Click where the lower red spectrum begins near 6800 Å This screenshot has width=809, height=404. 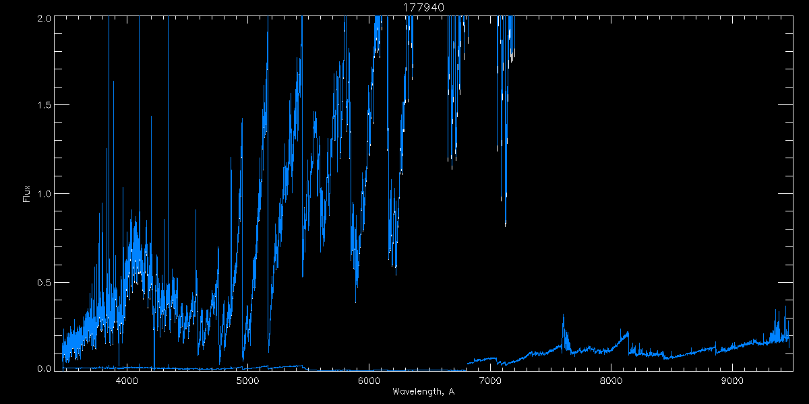469,364
